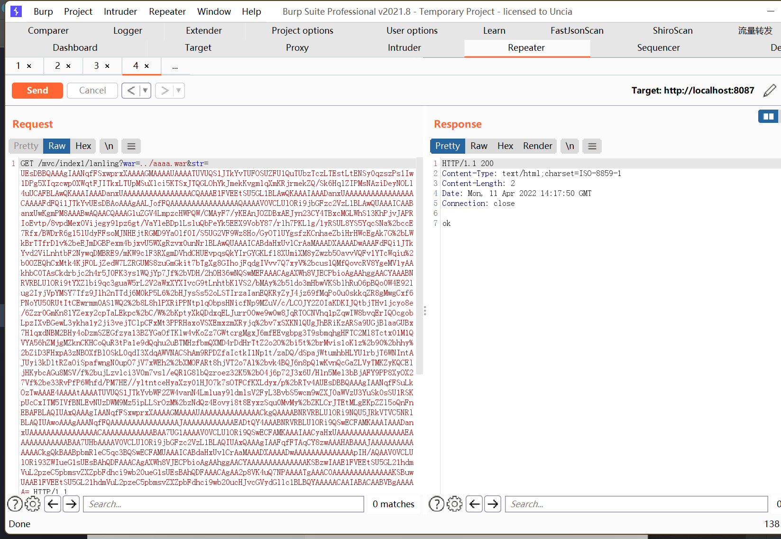Close Repeater tab 1

(x=29, y=66)
